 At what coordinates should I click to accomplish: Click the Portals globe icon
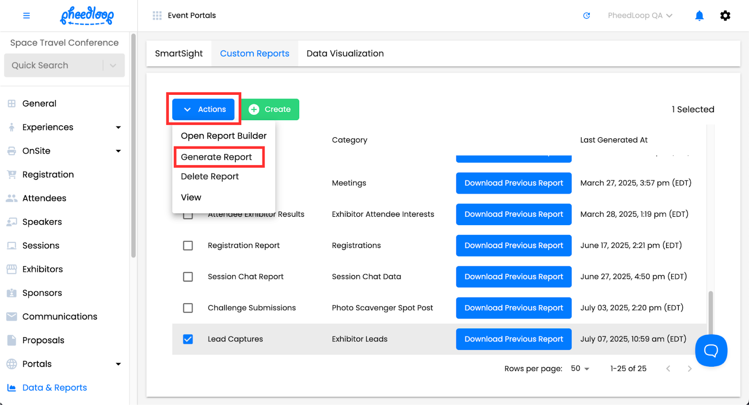point(12,364)
